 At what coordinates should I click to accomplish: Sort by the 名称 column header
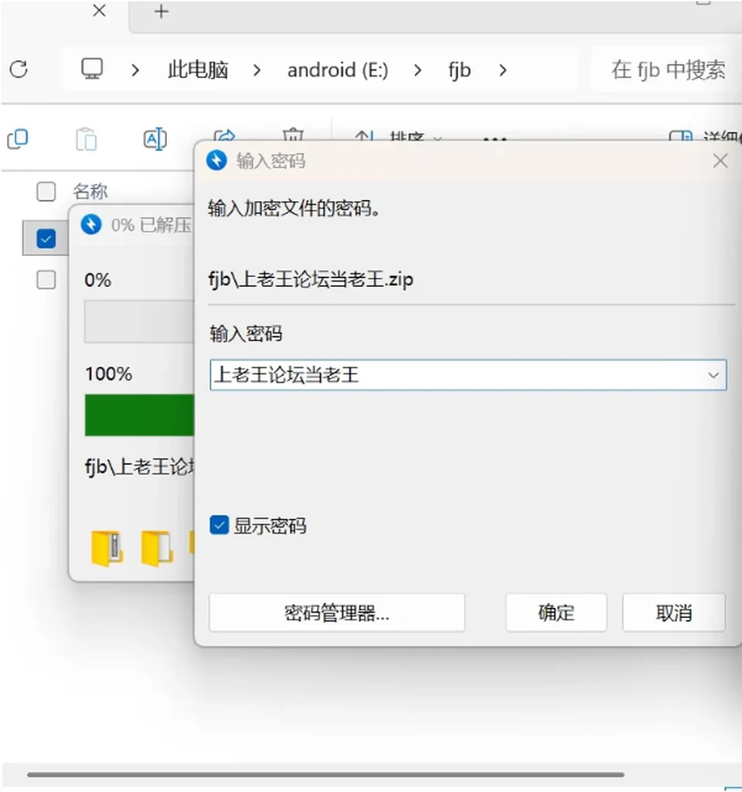[90, 192]
